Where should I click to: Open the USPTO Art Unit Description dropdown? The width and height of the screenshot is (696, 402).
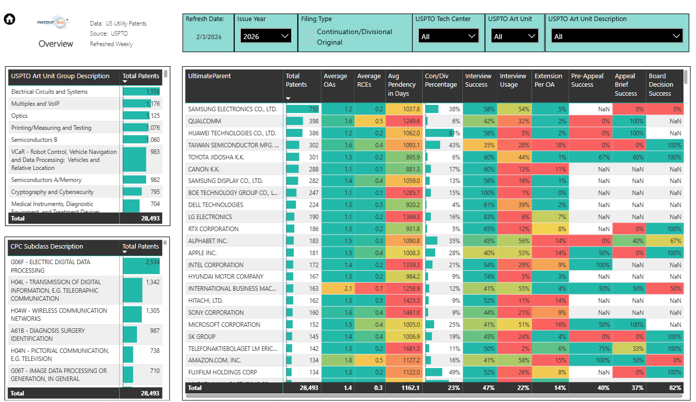click(x=616, y=36)
